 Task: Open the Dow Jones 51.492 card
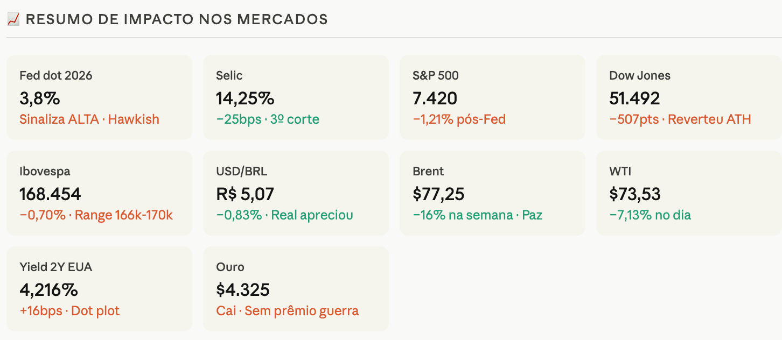tap(689, 97)
